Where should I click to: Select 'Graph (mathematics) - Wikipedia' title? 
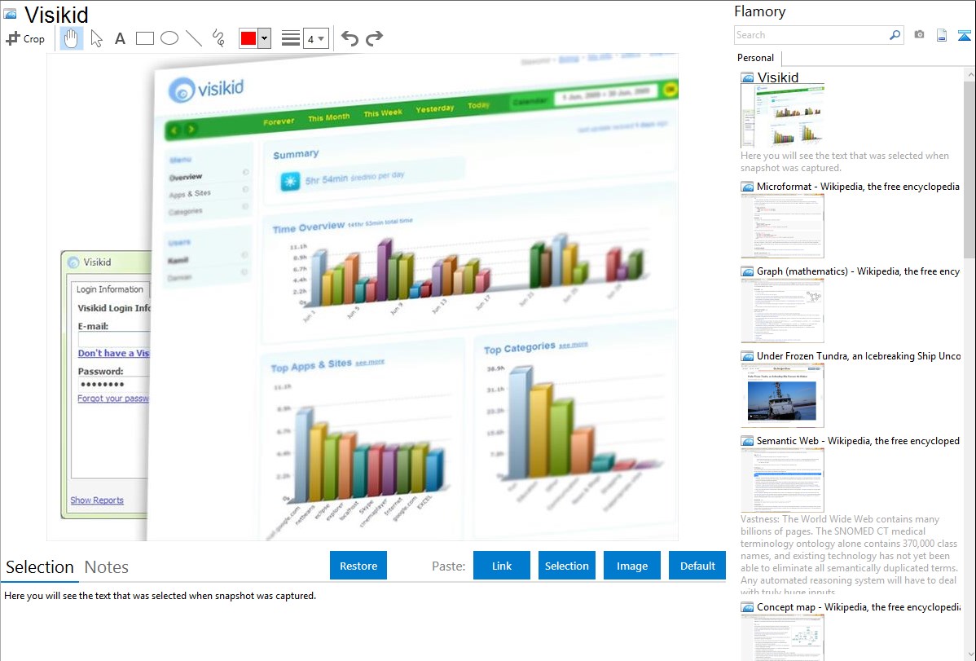pos(859,271)
